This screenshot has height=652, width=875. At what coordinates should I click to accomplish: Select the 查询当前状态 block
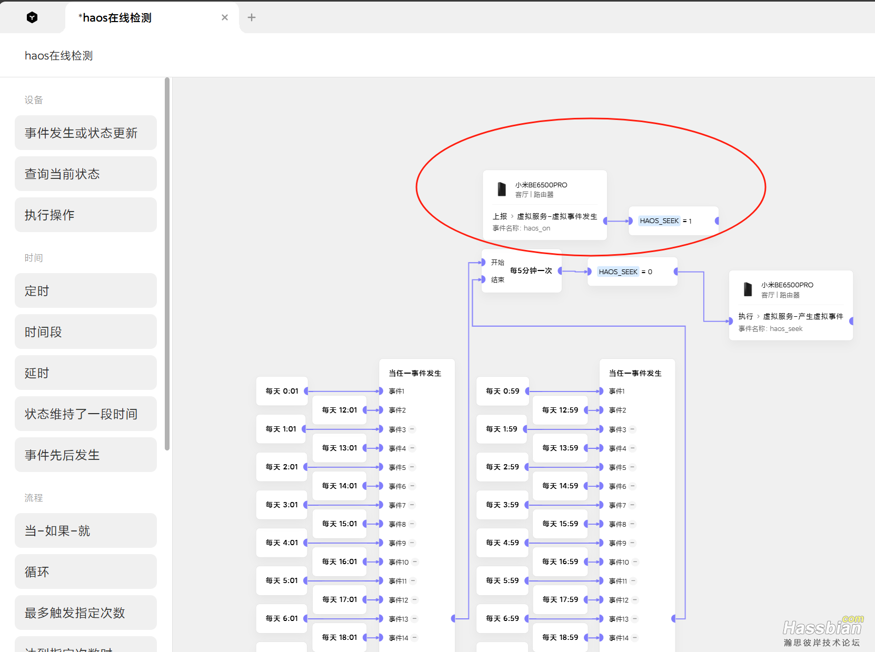(x=86, y=174)
